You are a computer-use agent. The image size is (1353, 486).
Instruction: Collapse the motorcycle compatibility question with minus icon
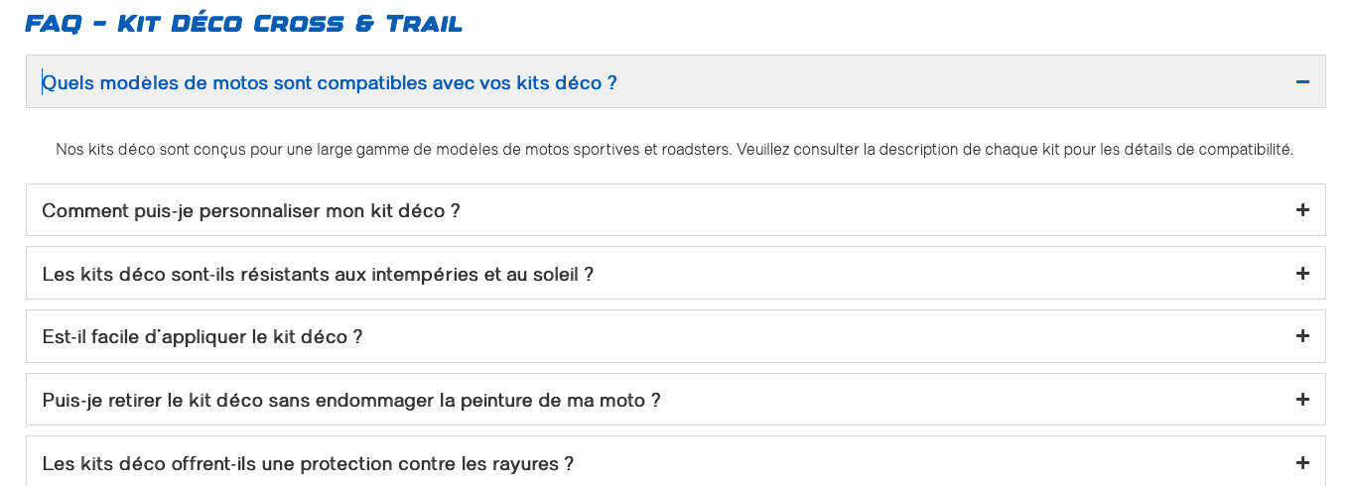(x=1302, y=82)
